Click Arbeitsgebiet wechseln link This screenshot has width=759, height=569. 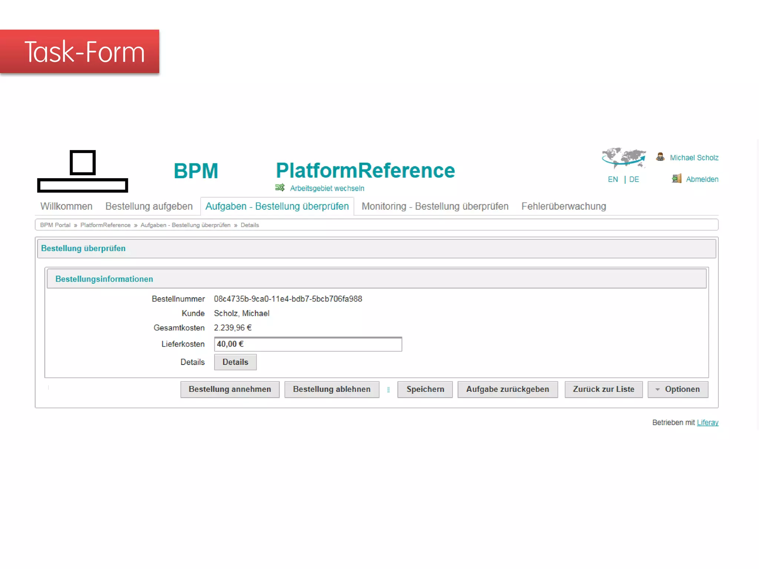point(327,188)
